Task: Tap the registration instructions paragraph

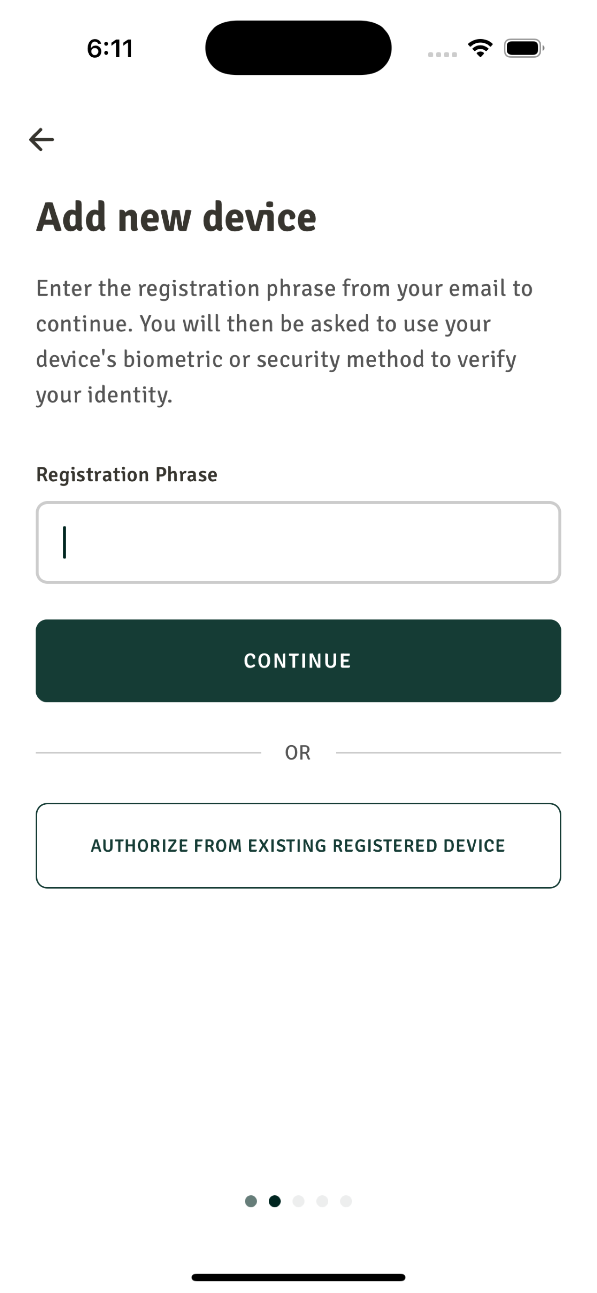Action: point(284,341)
